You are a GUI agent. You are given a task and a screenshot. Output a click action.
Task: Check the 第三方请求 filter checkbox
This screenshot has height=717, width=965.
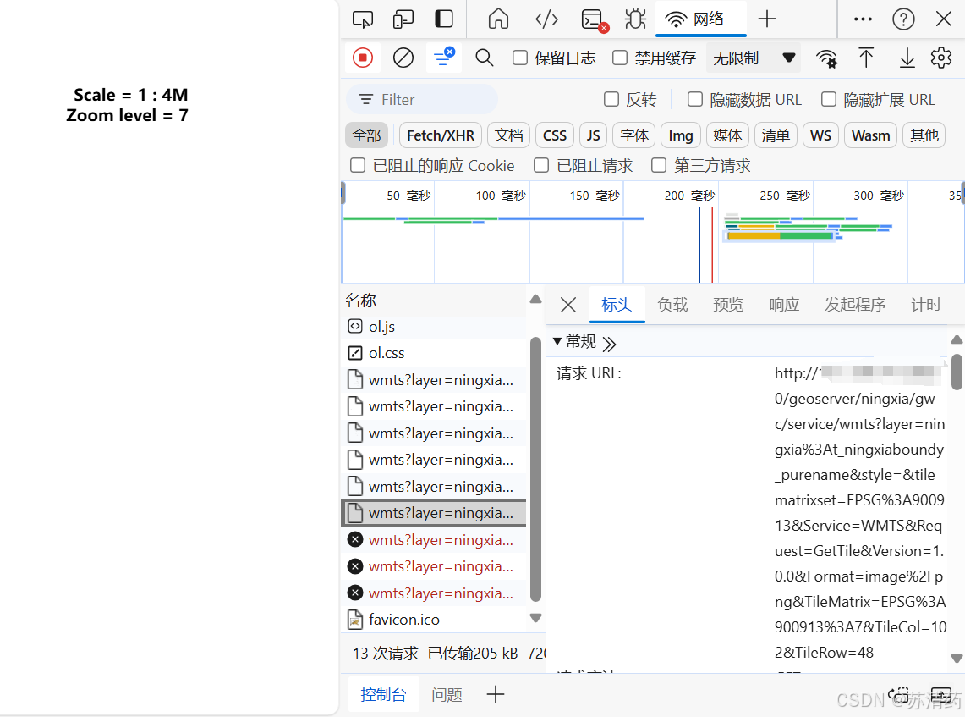pos(659,165)
